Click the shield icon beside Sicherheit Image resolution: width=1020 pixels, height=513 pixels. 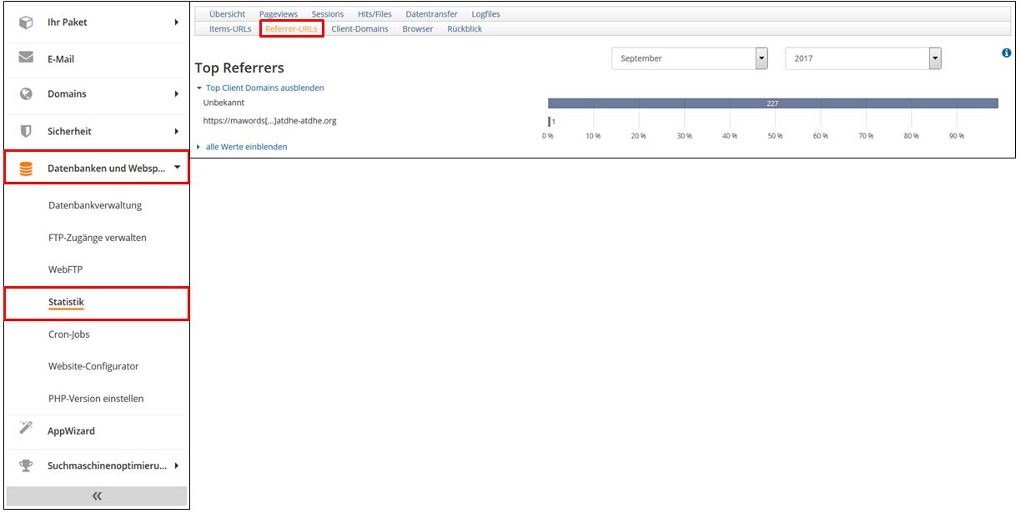coord(26,131)
